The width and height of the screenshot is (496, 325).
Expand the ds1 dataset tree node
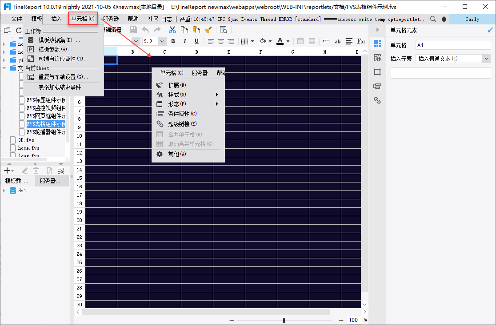pos(4,190)
